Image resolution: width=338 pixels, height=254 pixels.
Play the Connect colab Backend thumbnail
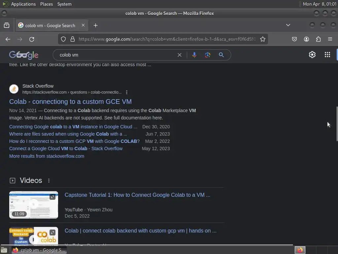pos(34,236)
